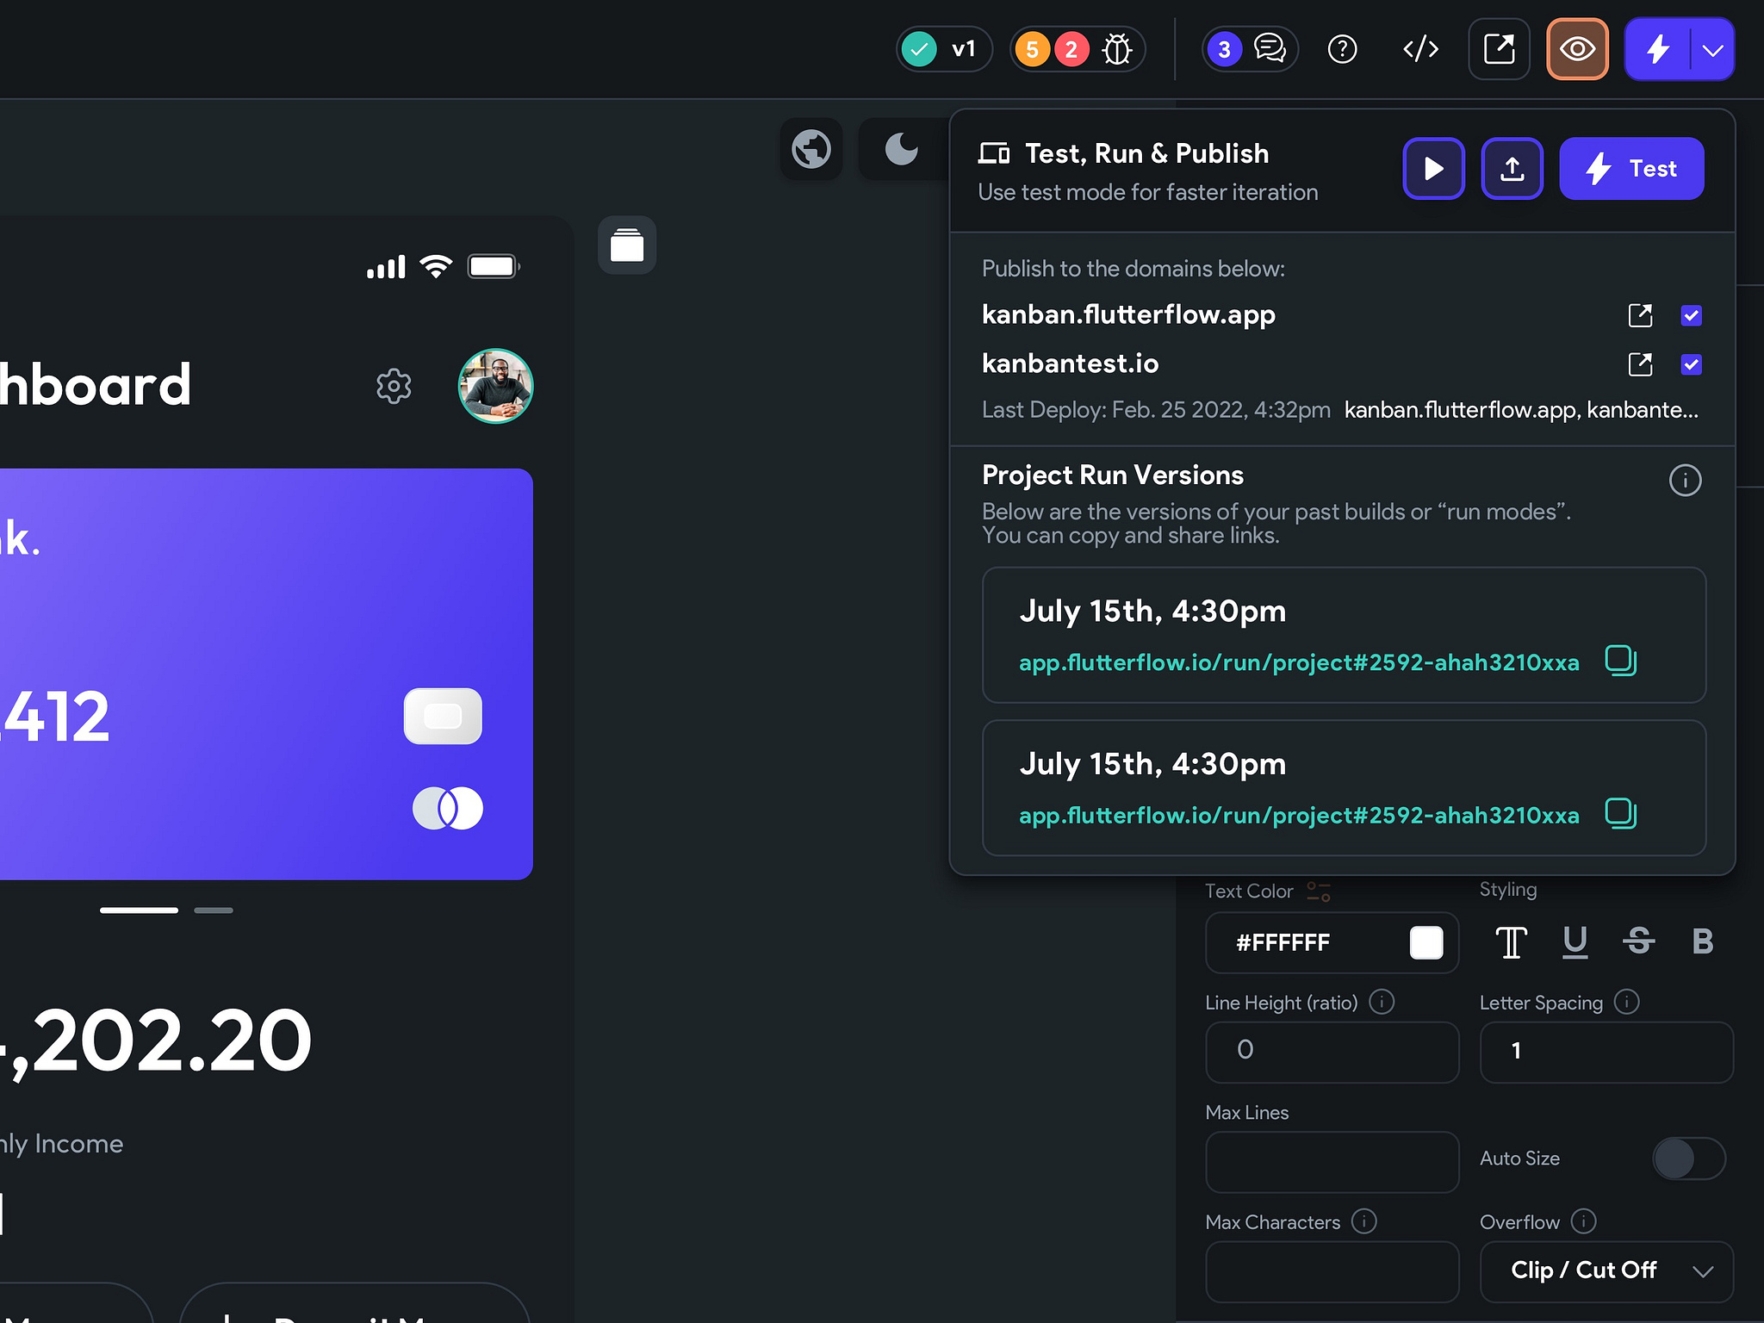Image resolution: width=1764 pixels, height=1323 pixels.
Task: Click the help question mark icon
Action: point(1342,50)
